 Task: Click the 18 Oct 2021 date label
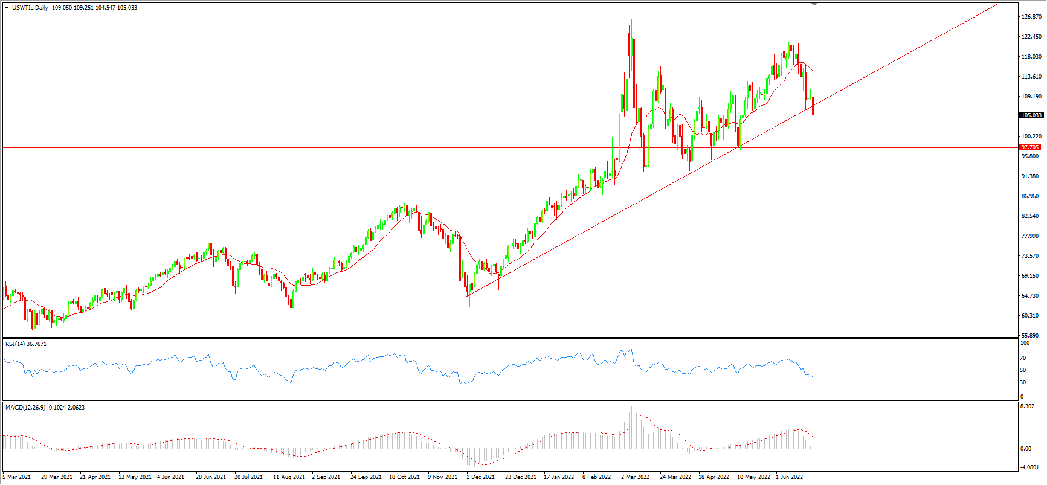click(x=404, y=477)
